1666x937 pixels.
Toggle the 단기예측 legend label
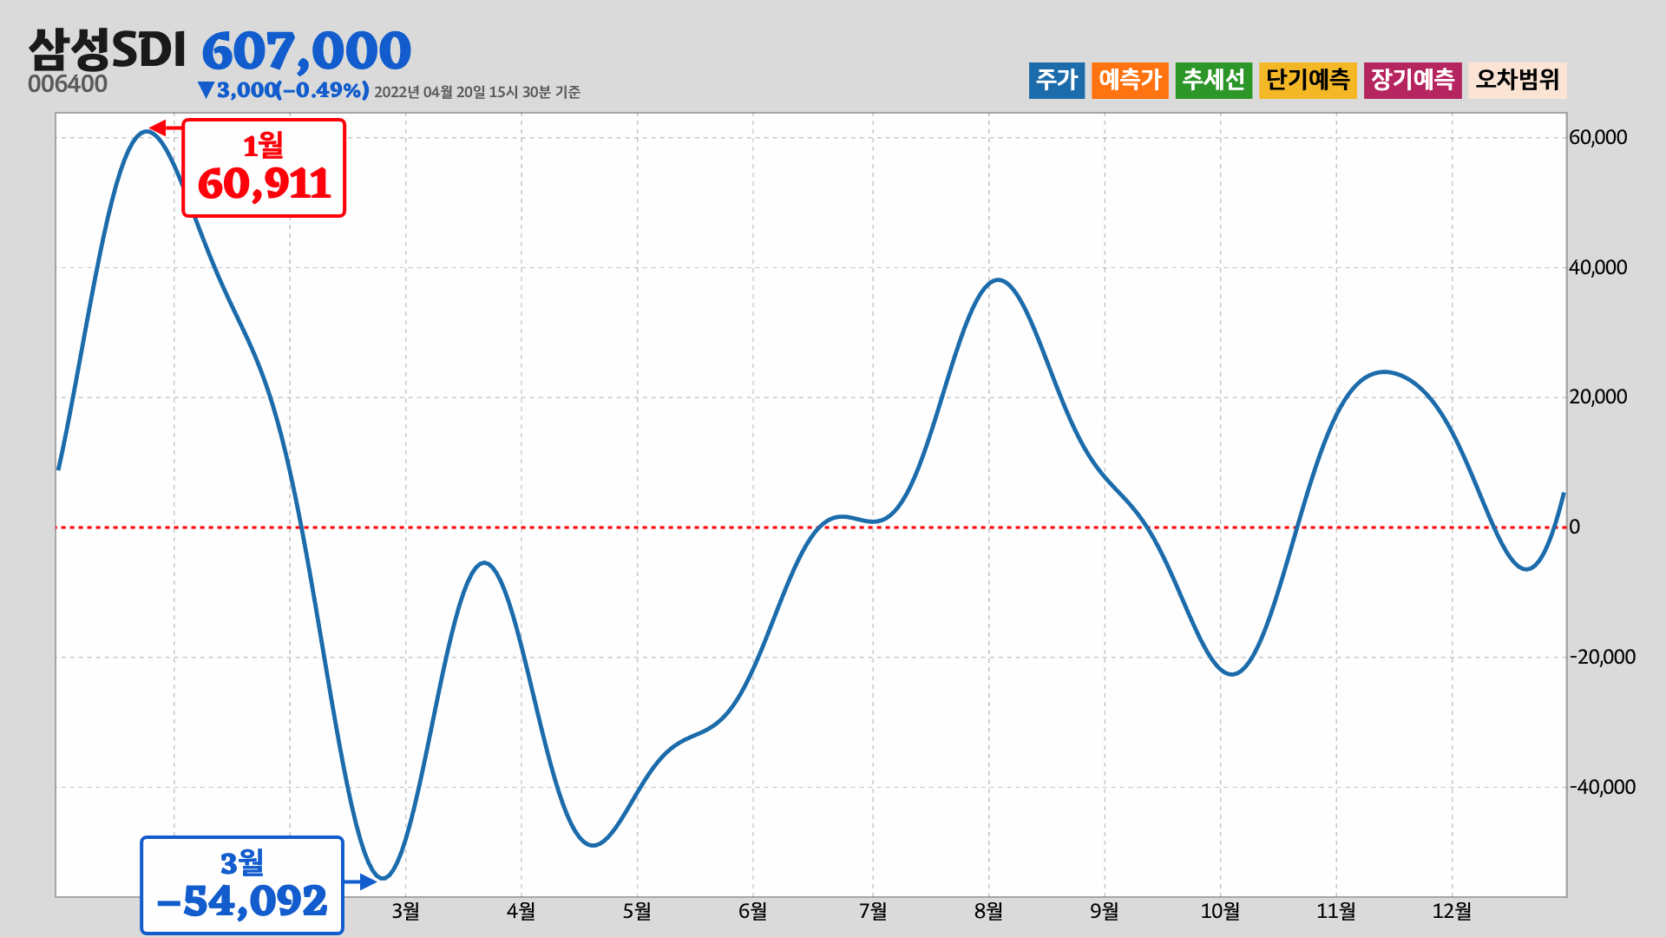click(x=1308, y=80)
